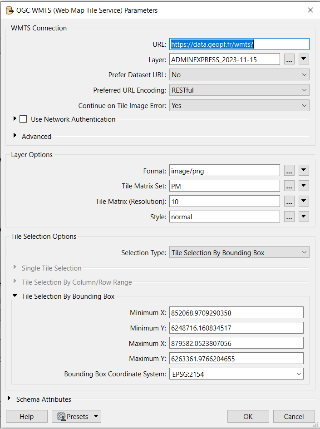Image resolution: width=320 pixels, height=429 pixels.
Task: Open the Prefer Dataset URL dropdown
Action: [x=239, y=75]
